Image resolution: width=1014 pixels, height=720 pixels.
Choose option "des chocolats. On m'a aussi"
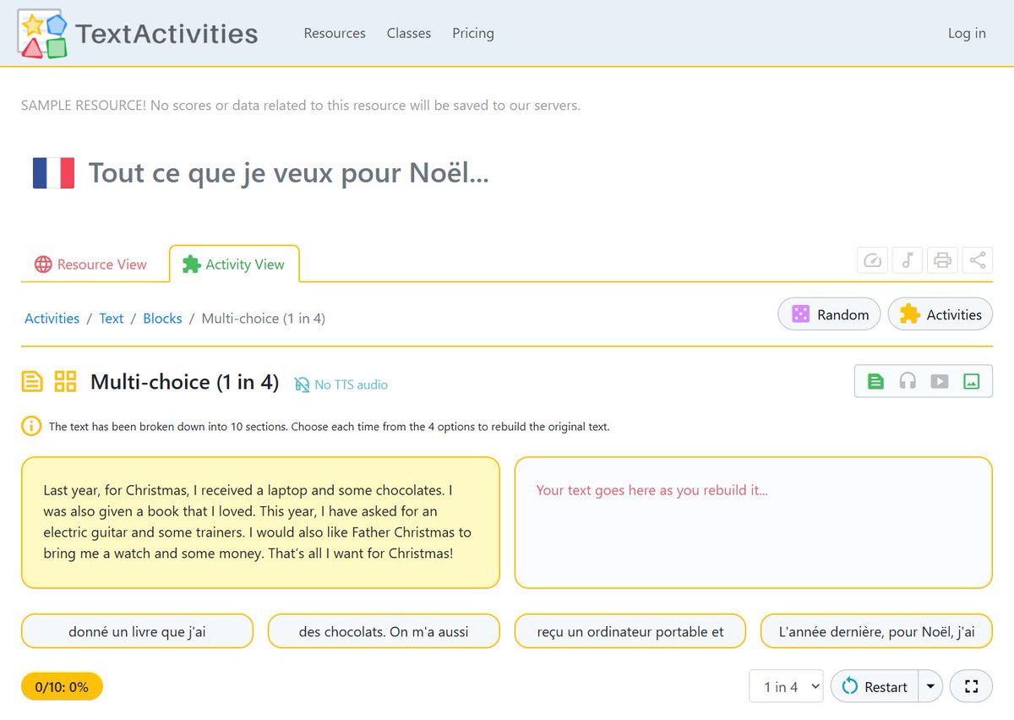pyautogui.click(x=384, y=631)
